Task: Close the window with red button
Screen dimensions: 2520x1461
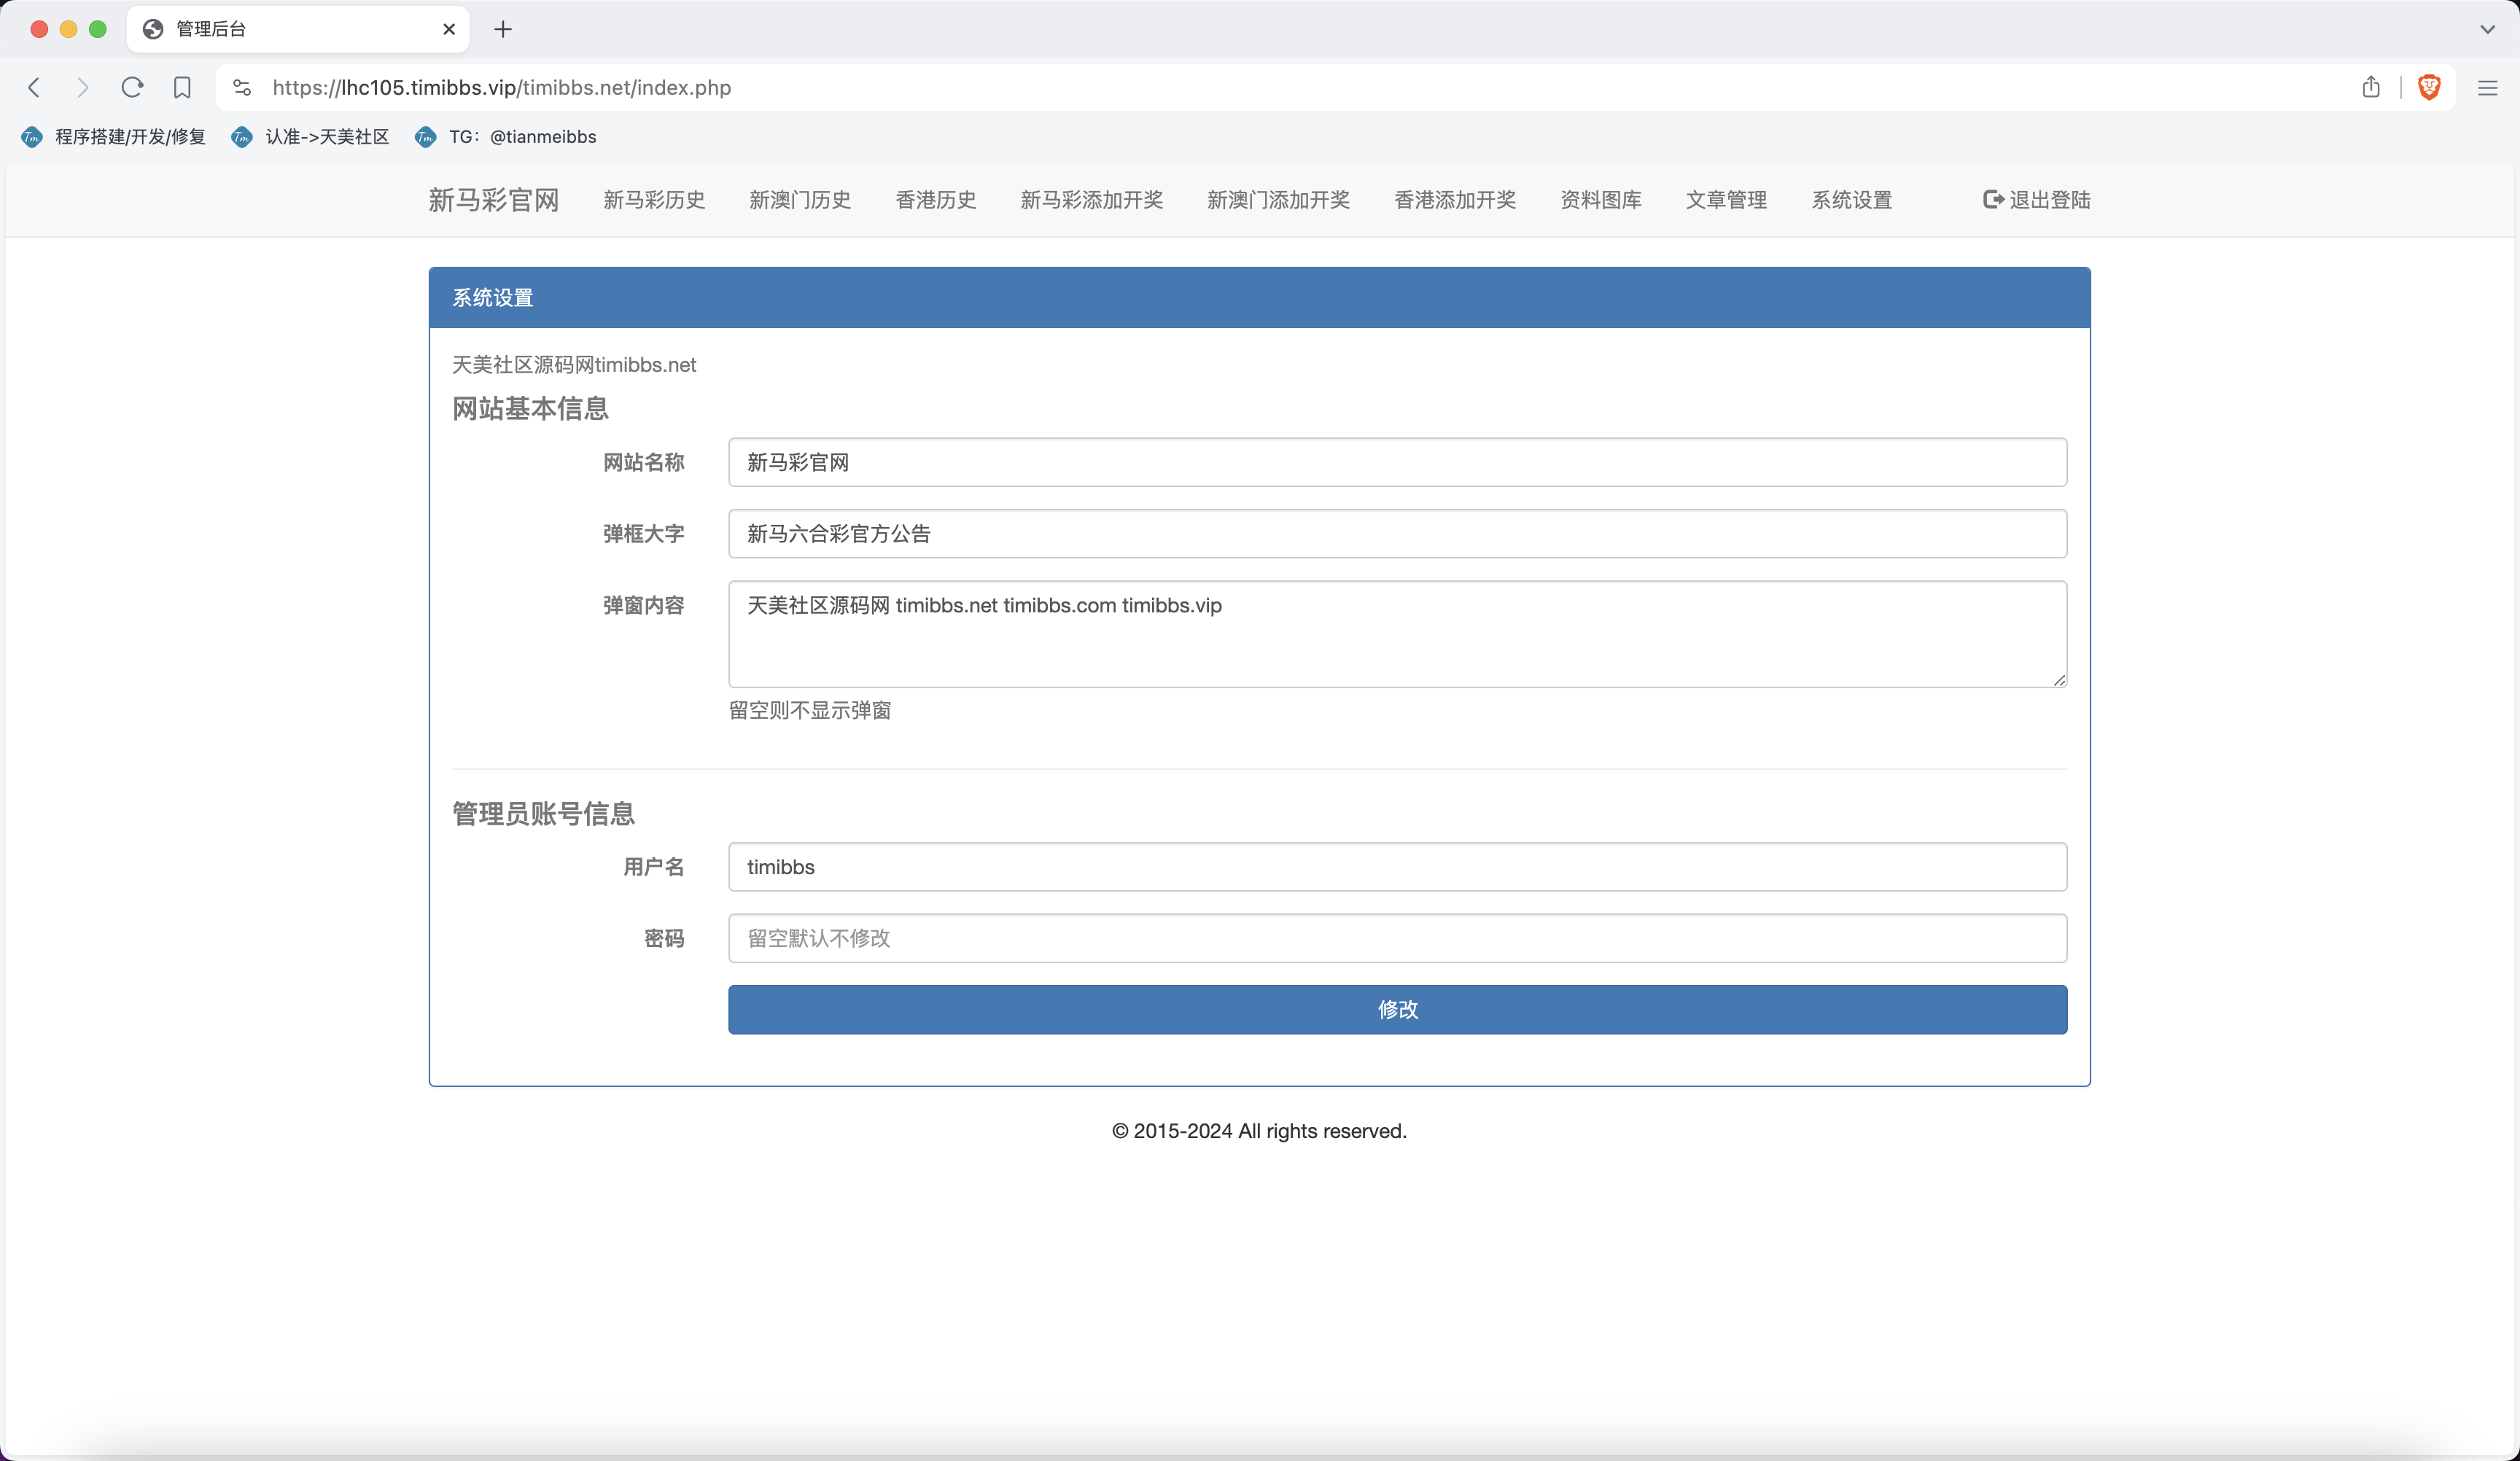Action: pyautogui.click(x=39, y=29)
